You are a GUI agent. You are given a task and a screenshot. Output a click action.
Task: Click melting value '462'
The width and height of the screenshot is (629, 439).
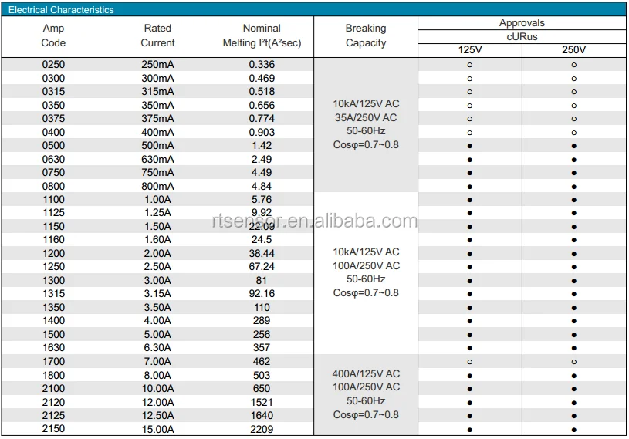tap(262, 362)
